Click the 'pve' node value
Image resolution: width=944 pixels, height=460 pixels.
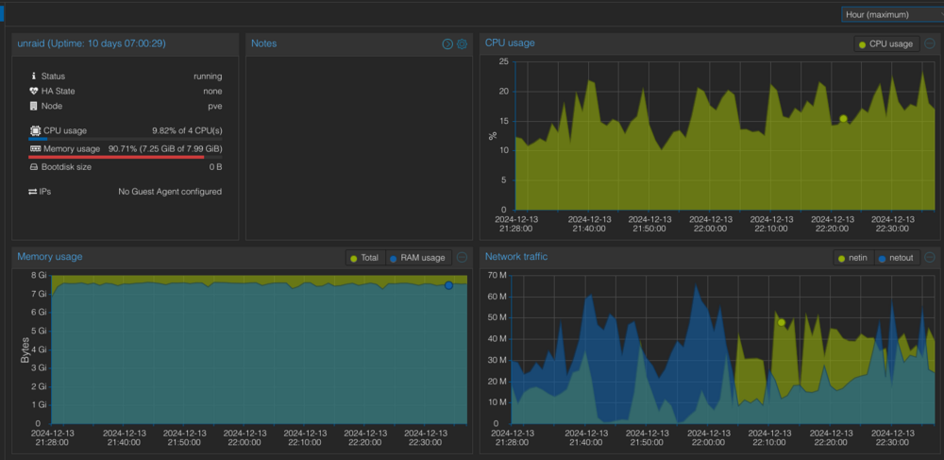tap(215, 106)
